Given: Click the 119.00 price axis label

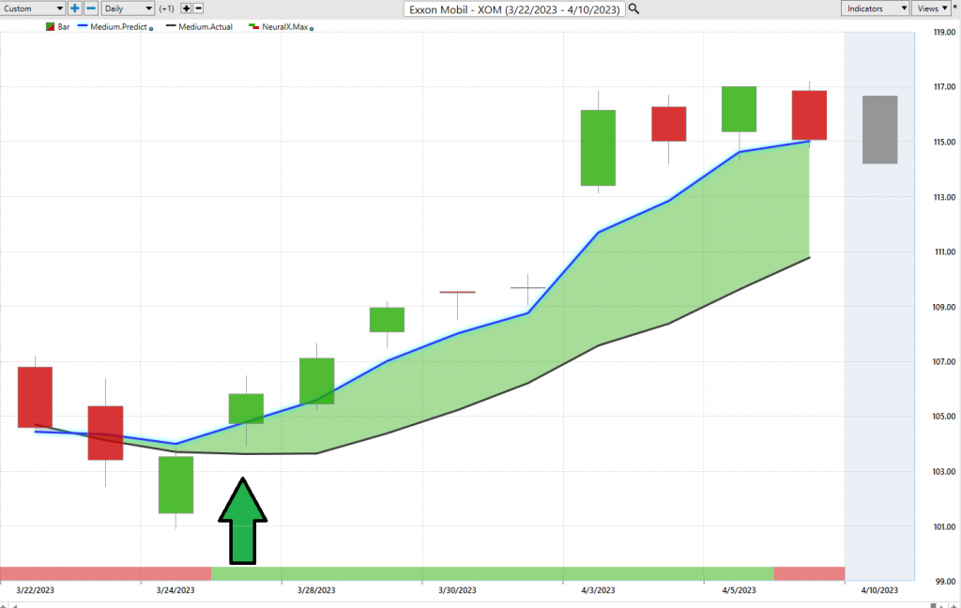Looking at the screenshot, I should coord(944,32).
